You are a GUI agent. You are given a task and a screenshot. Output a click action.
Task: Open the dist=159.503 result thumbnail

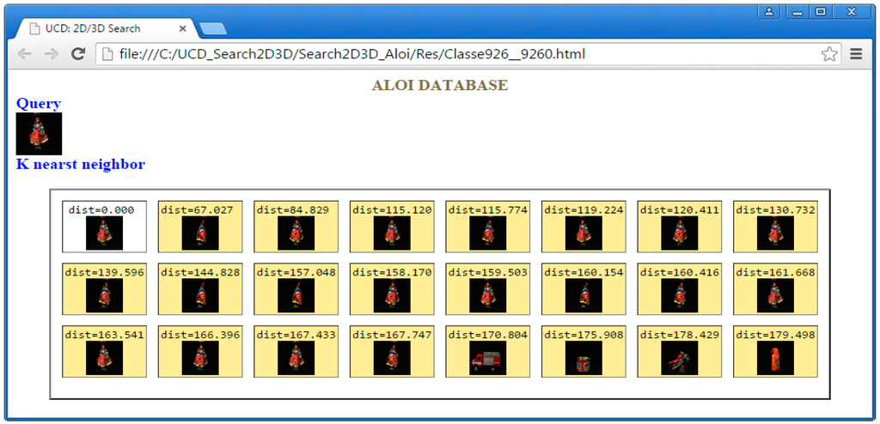point(488,295)
